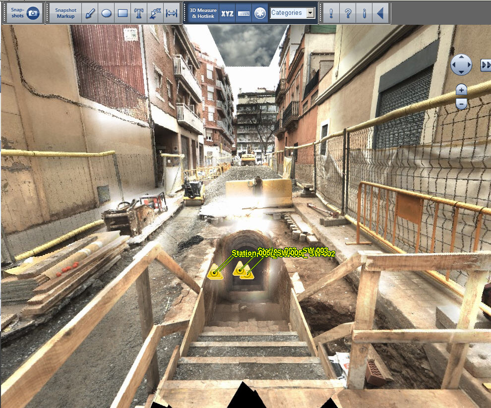The image size is (491, 408).
Task: Collapse the toolbar with the left arrow
Action: tap(380, 13)
